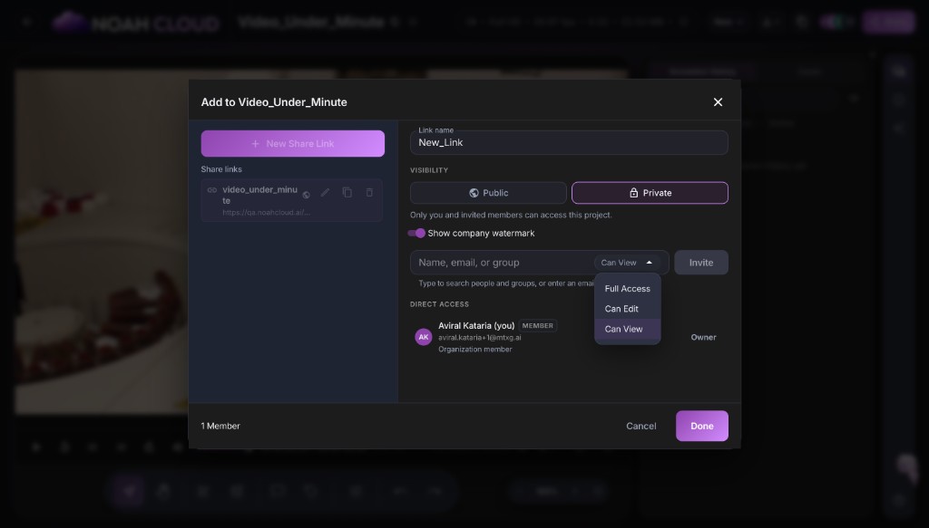
Task: Click 'Type to search people and groups' hint
Action: [x=505, y=283]
